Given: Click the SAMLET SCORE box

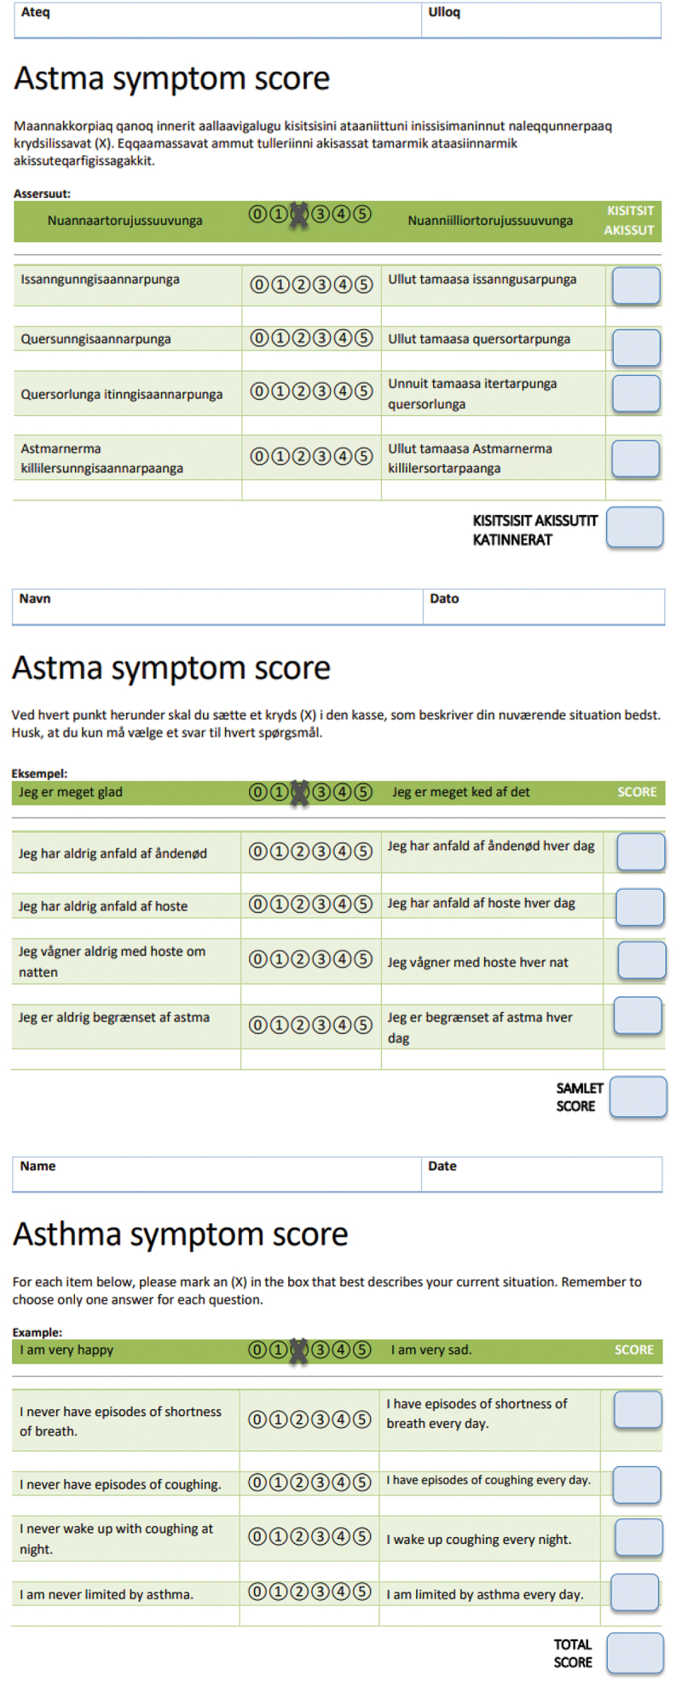Looking at the screenshot, I should (638, 1096).
